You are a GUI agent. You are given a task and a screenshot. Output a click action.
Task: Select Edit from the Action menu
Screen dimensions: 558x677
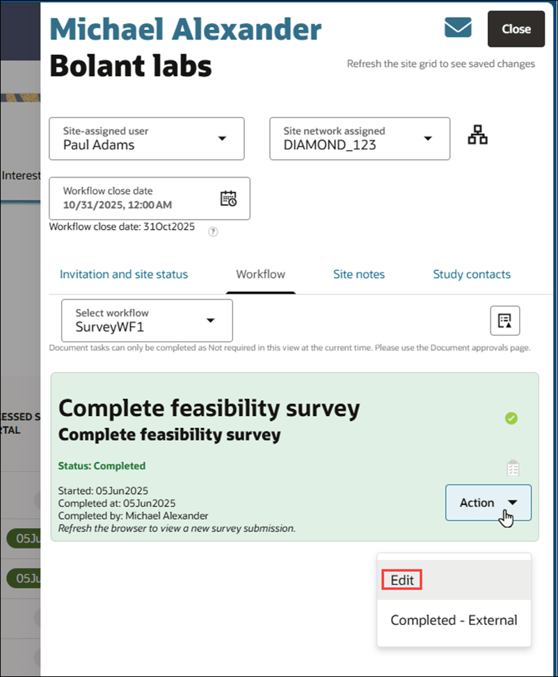click(x=401, y=578)
